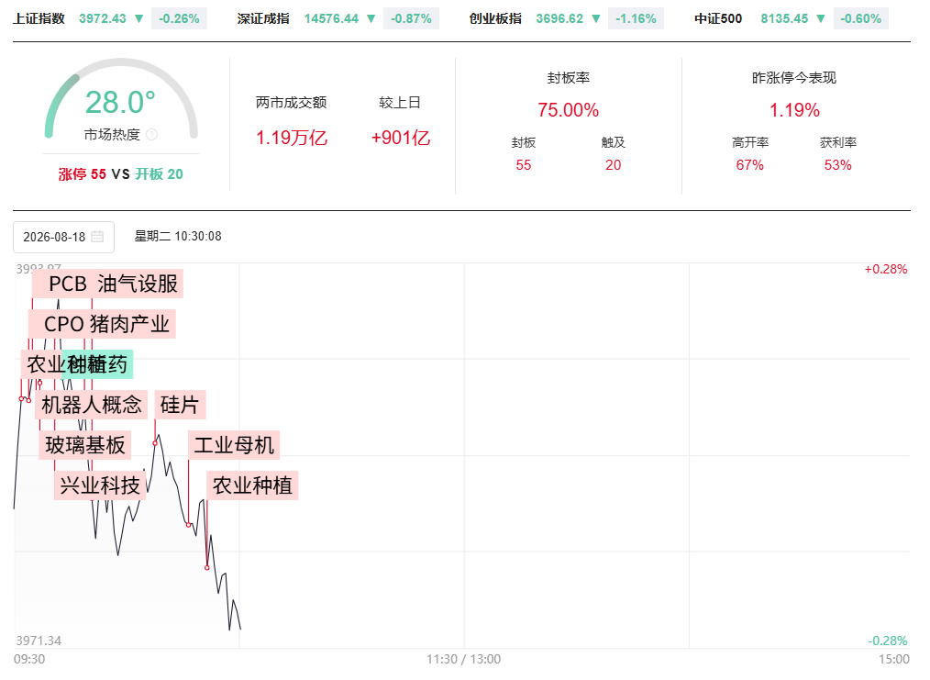Click the down triangle next to 14576.44
Image resolution: width=930 pixels, height=680 pixels.
[x=371, y=18]
